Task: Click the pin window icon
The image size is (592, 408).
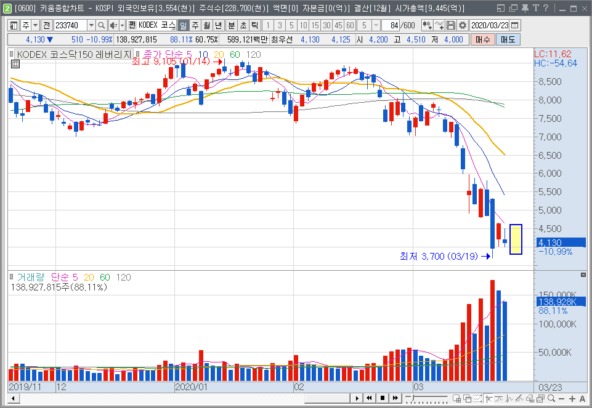Action: point(525,8)
